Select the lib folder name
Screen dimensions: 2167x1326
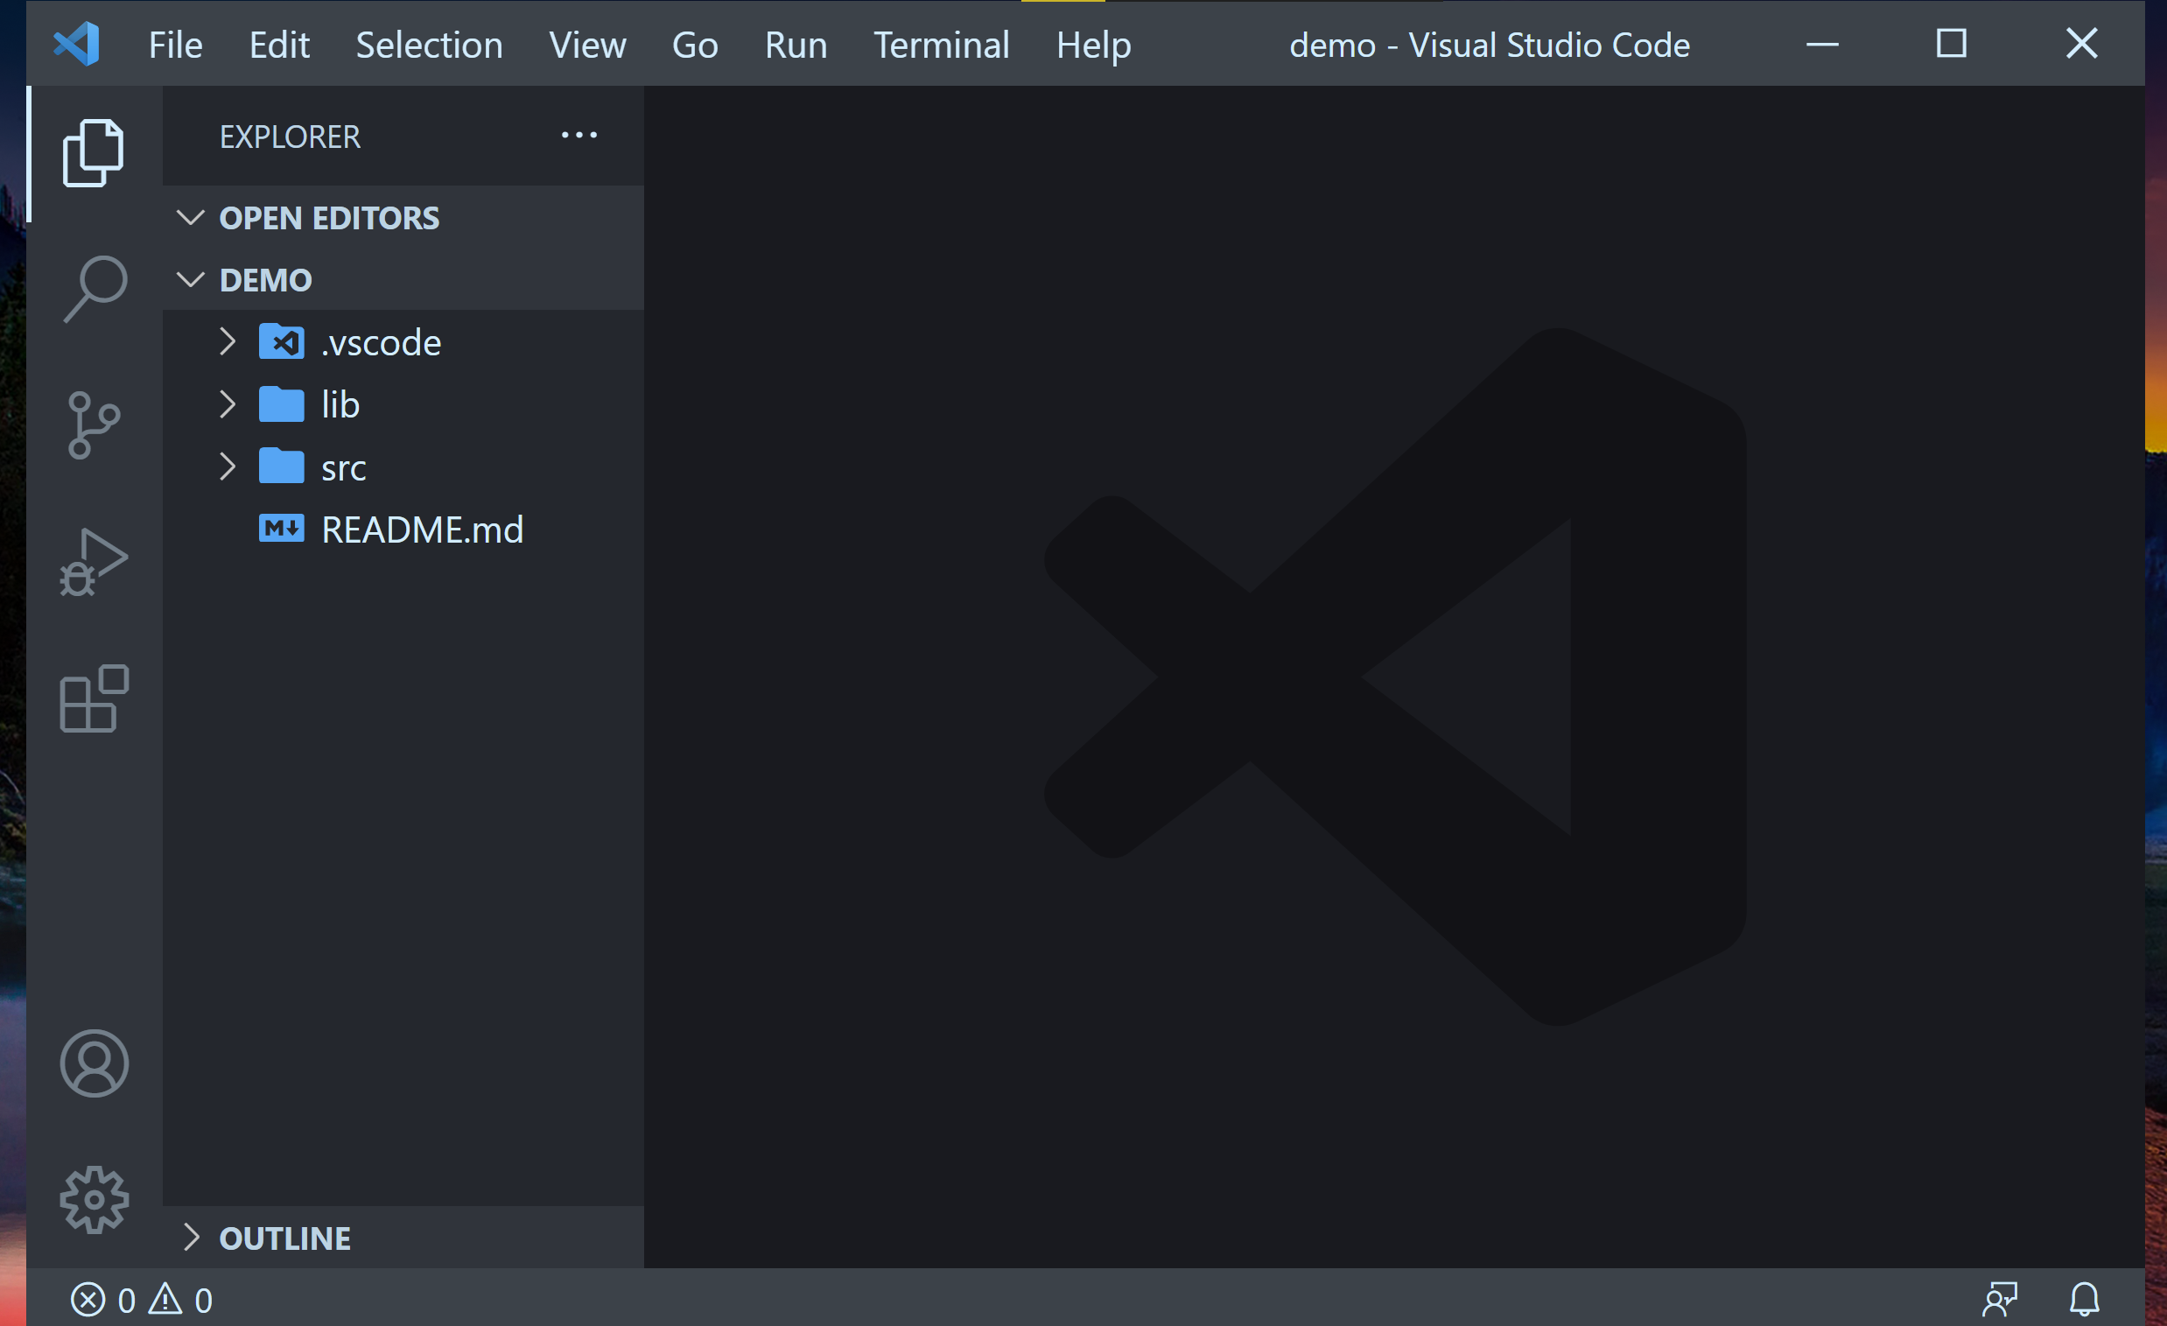pos(340,404)
